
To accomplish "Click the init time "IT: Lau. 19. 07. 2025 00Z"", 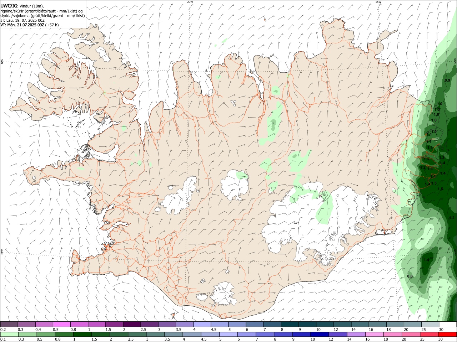I will pyautogui.click(x=22, y=20).
